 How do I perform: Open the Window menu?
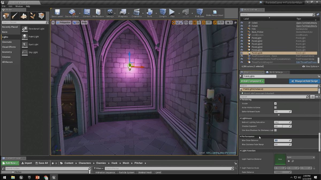click(19, 6)
